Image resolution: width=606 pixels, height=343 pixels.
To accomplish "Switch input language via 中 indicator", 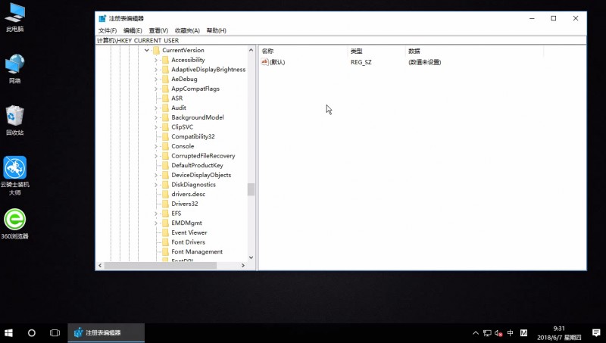I will tap(510, 333).
